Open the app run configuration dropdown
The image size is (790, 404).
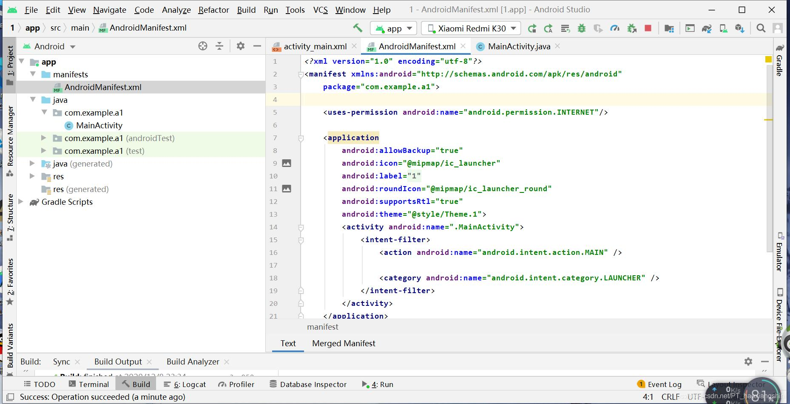(393, 28)
